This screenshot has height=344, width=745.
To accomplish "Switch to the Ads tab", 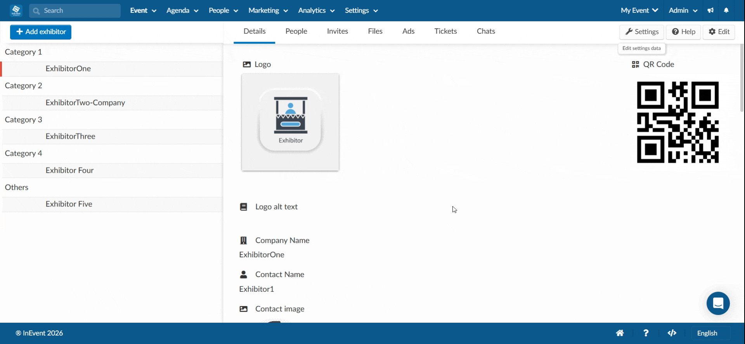I will click(408, 31).
